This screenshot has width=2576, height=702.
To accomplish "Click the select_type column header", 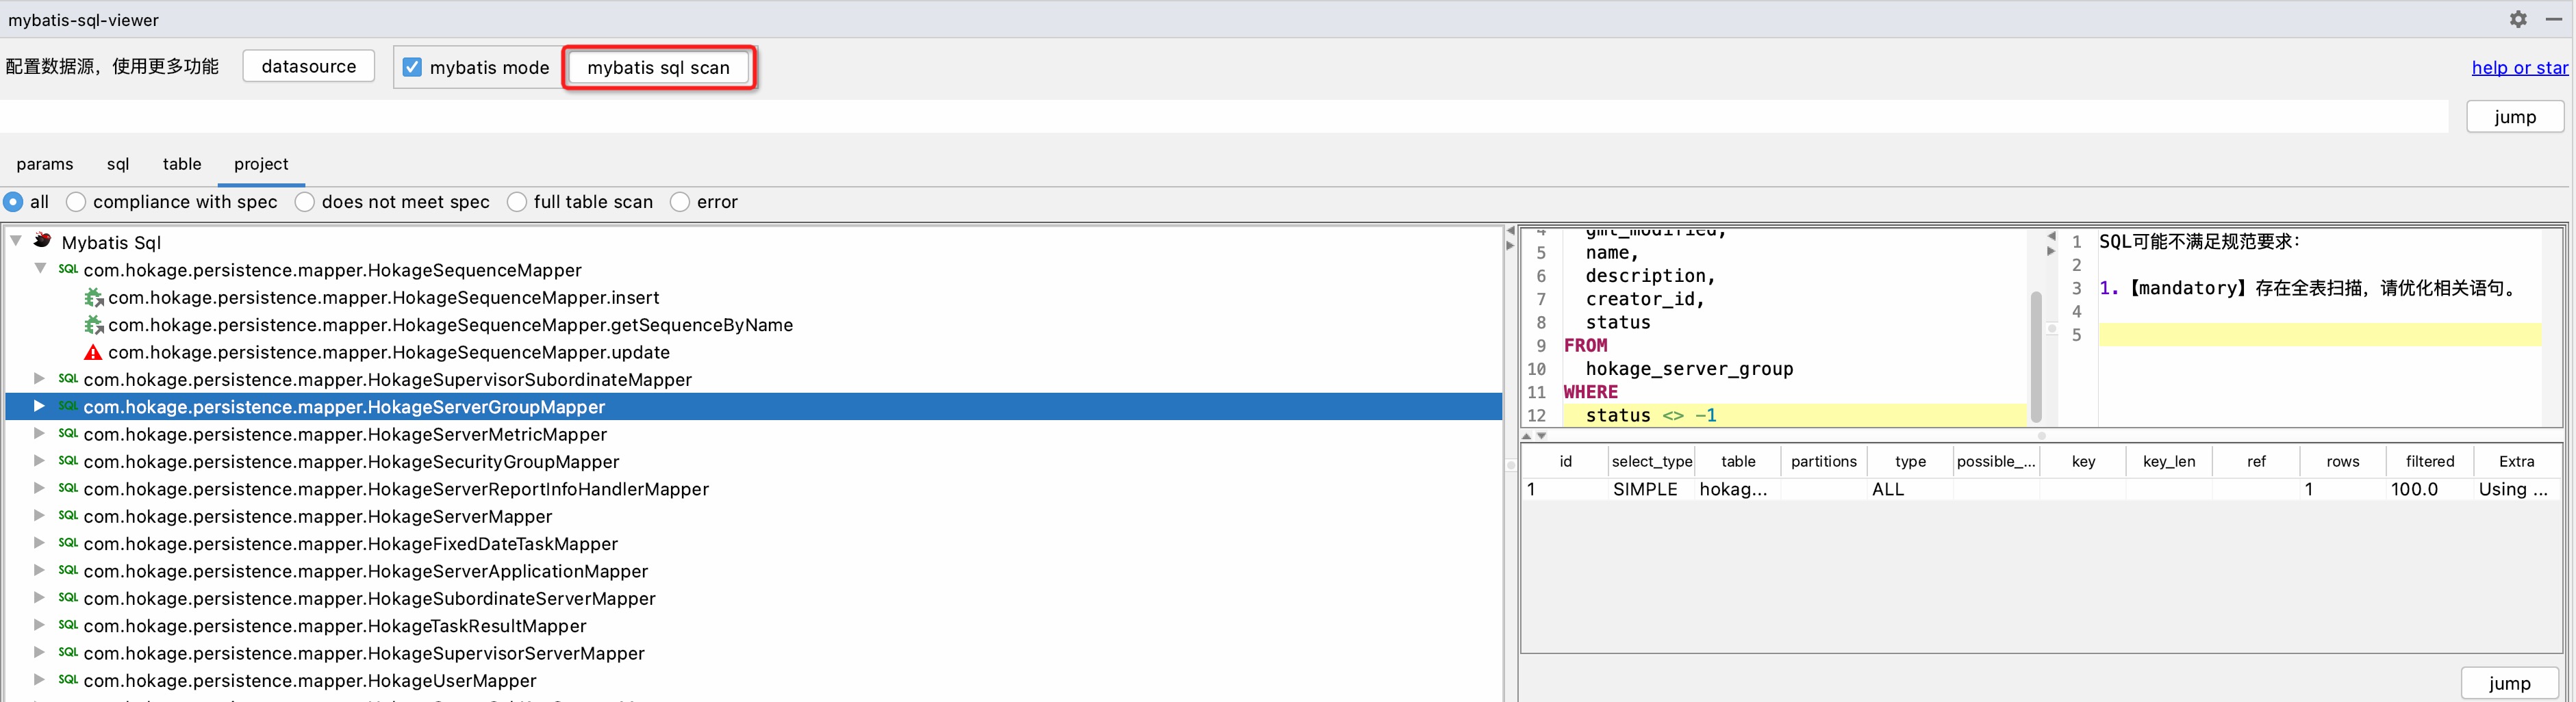I will (x=1652, y=461).
